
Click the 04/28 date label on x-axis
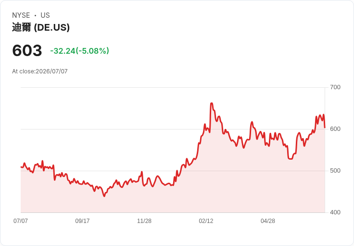[x=268, y=221]
